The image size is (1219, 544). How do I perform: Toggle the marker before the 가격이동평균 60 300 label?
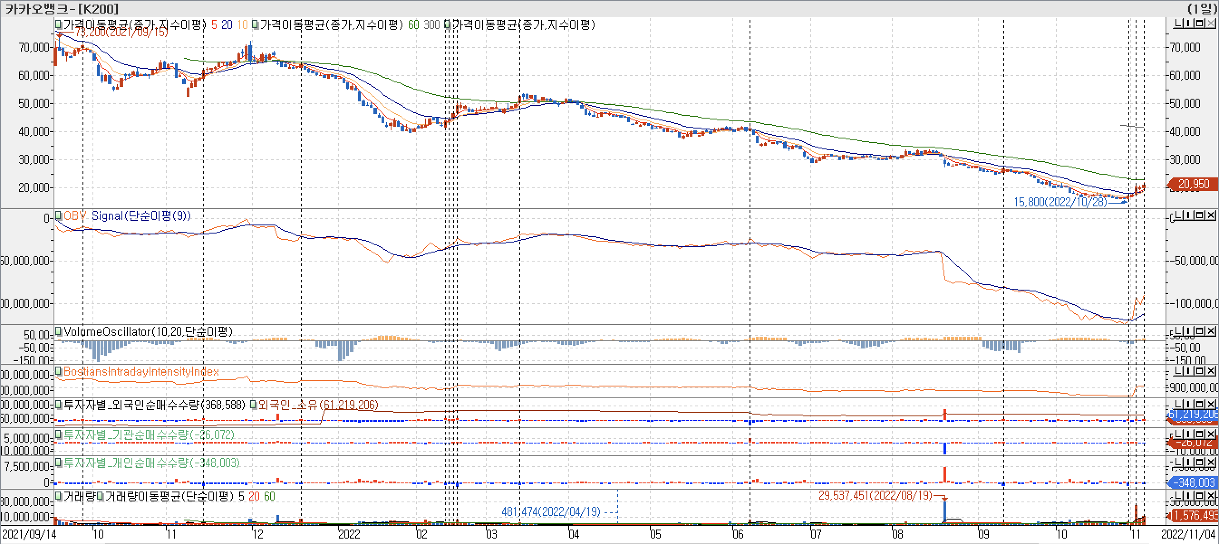pyautogui.click(x=255, y=24)
